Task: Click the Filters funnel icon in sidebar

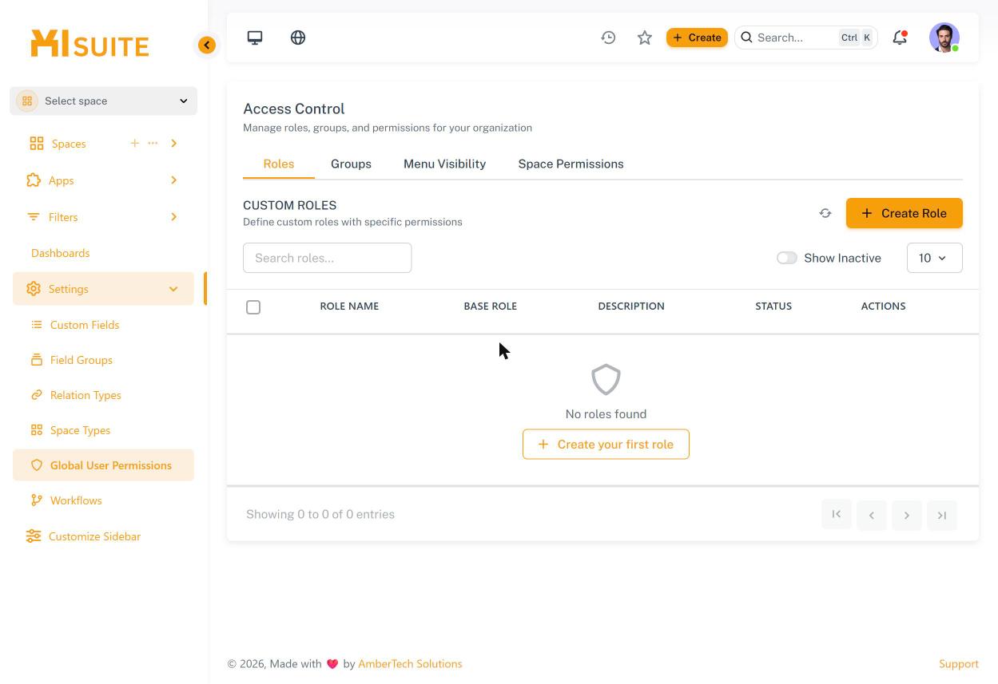Action: tap(33, 217)
